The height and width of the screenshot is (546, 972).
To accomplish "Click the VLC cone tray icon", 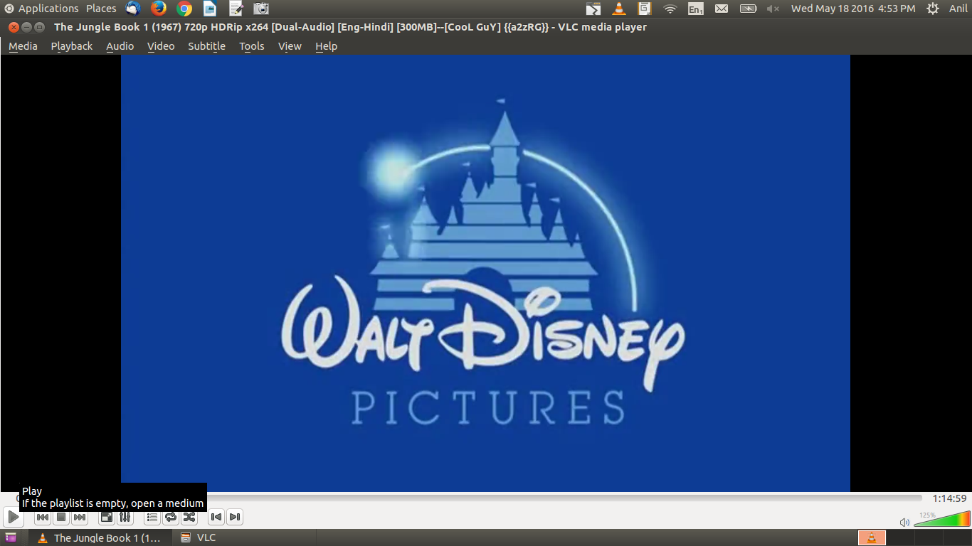I will [619, 9].
